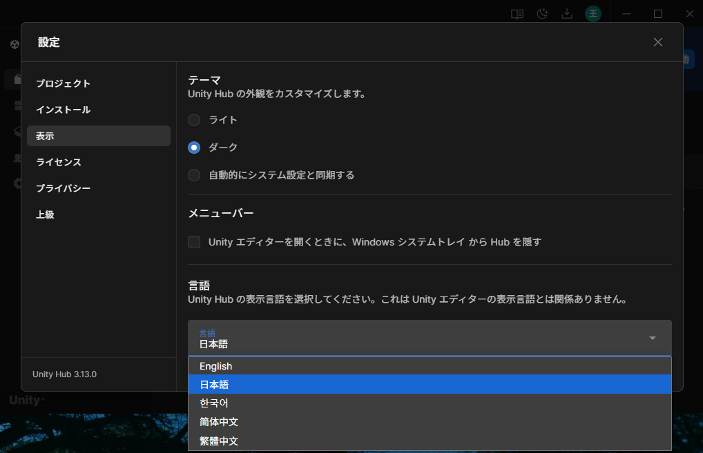Choose English from the language list
This screenshot has height=453, width=703.
[430, 366]
